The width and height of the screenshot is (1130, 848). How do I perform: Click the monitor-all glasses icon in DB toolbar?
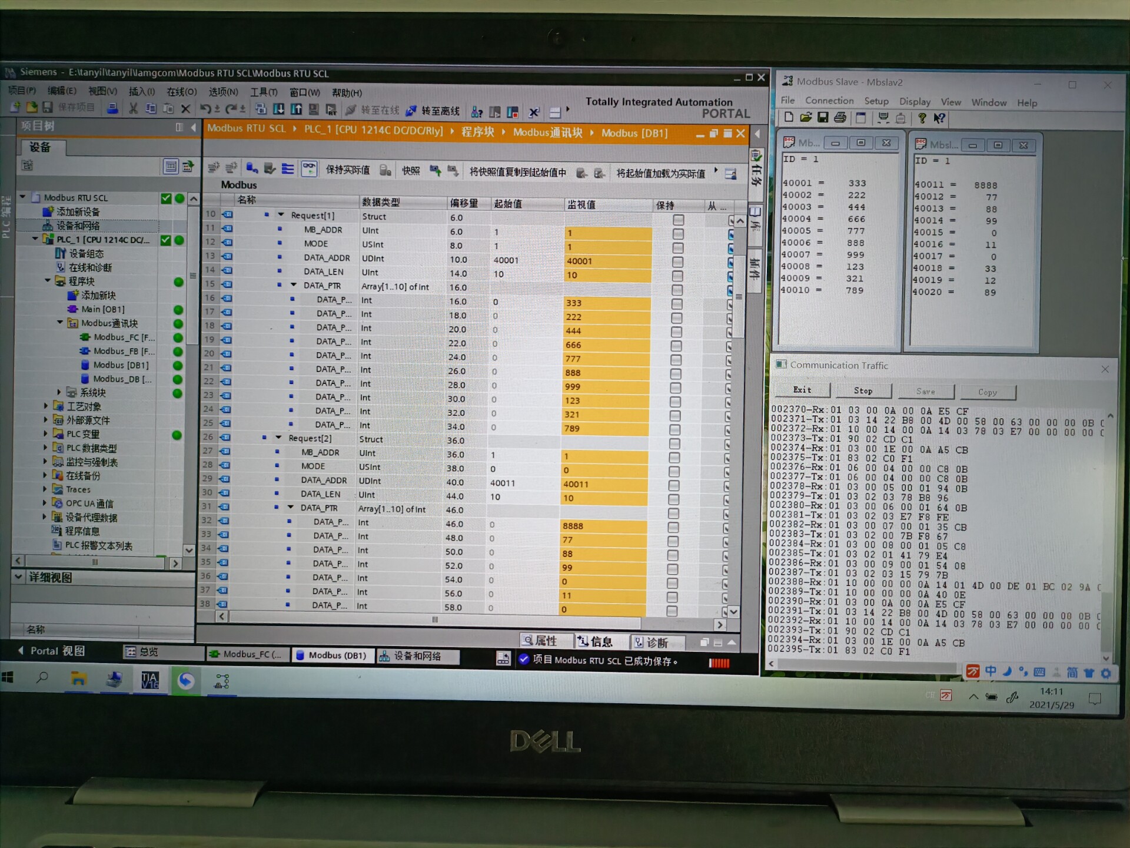[310, 169]
